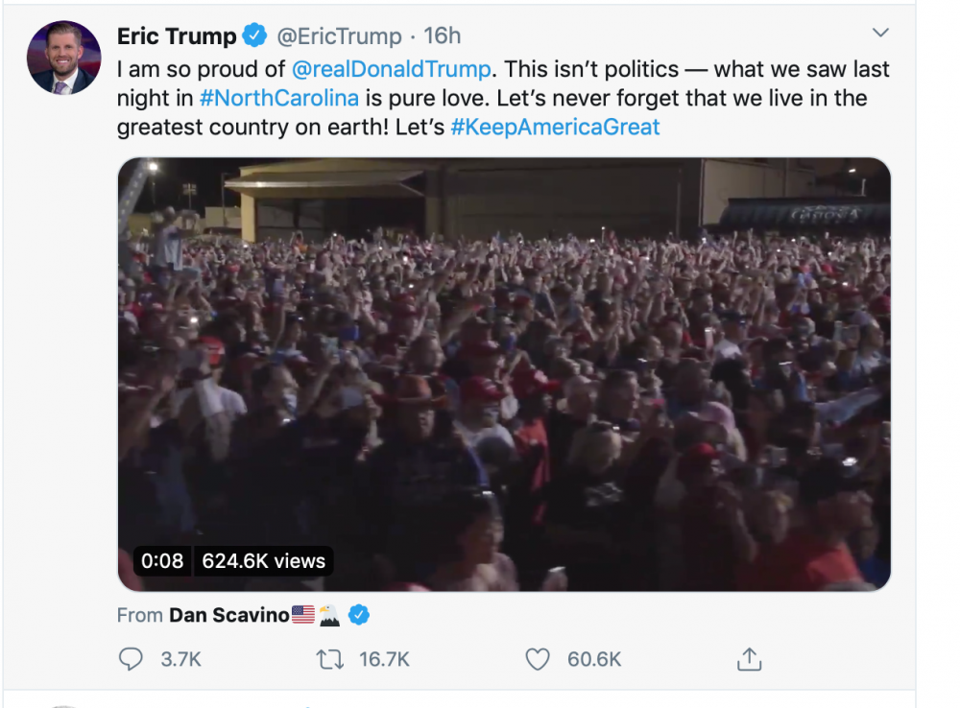
Task: Click the 624.6K views label
Action: tap(264, 561)
